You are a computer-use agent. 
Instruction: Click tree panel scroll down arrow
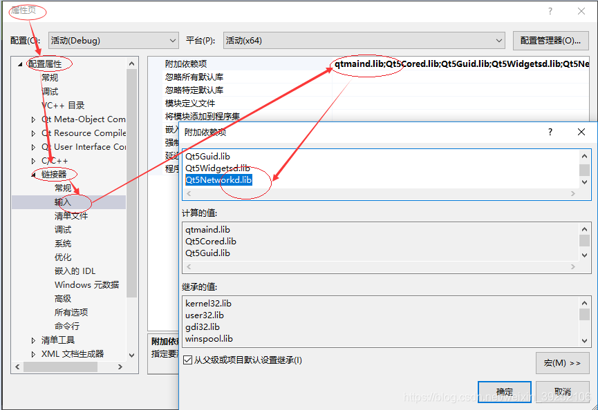[x=131, y=355]
